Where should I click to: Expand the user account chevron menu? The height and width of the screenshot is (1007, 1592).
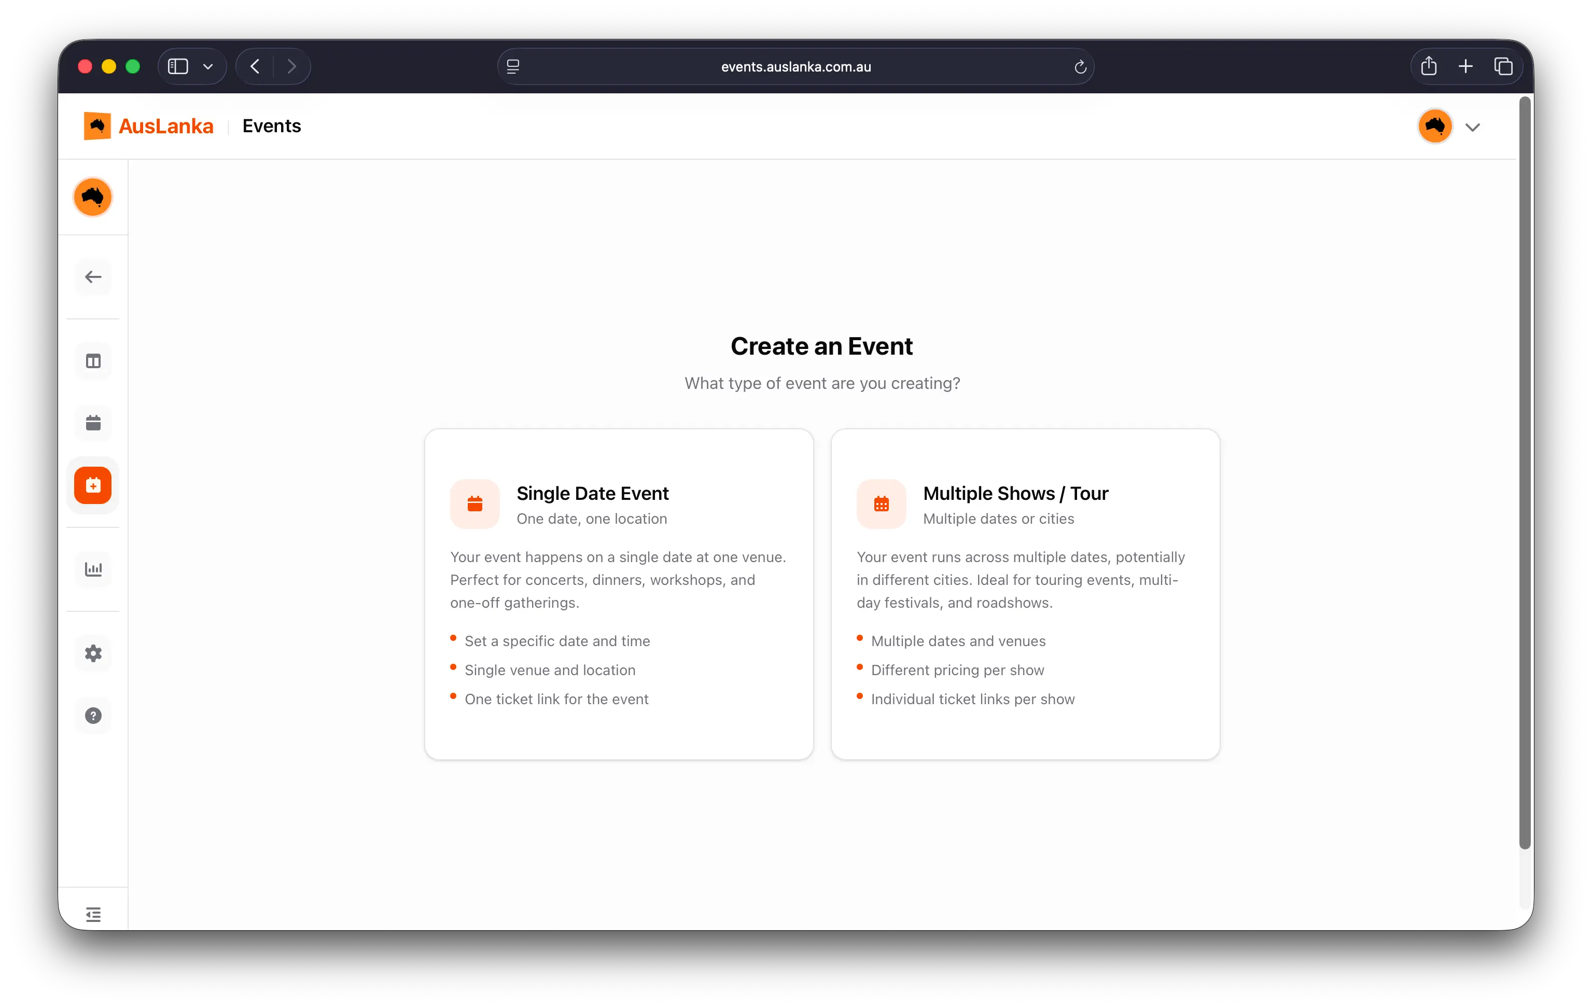(x=1472, y=127)
